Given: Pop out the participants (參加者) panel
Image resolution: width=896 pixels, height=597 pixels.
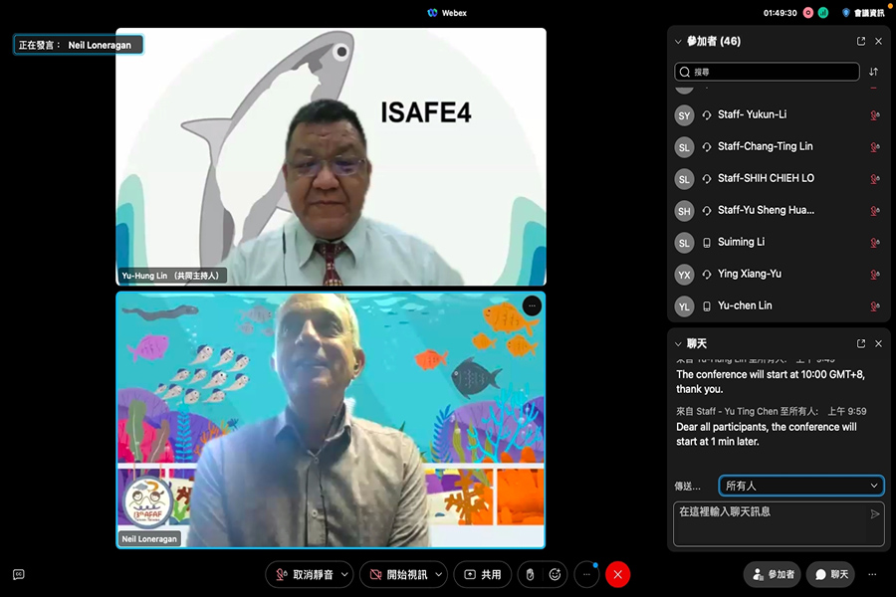Looking at the screenshot, I should [861, 41].
